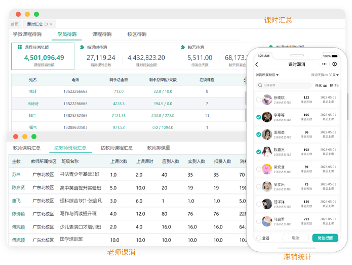The width and height of the screenshot is (352, 265).
Task: Click the icon beside 按天待消
Action: (x=183, y=47)
